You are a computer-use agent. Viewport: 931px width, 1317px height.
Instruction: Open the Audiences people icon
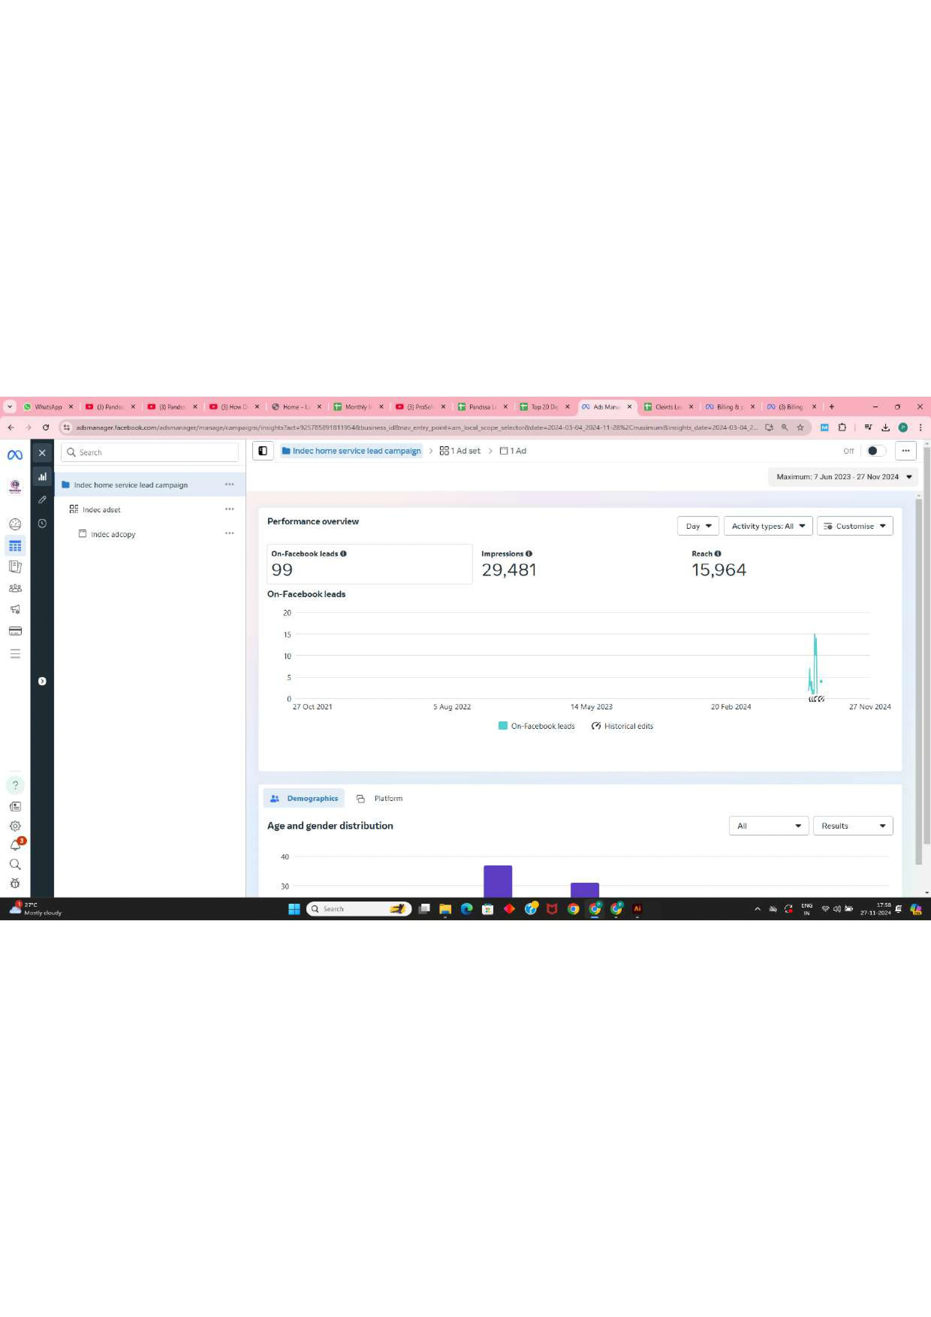pyautogui.click(x=15, y=588)
